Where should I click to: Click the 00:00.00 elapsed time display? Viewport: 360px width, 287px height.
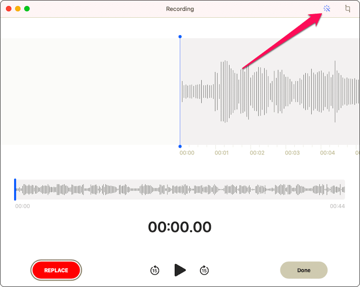point(180,227)
